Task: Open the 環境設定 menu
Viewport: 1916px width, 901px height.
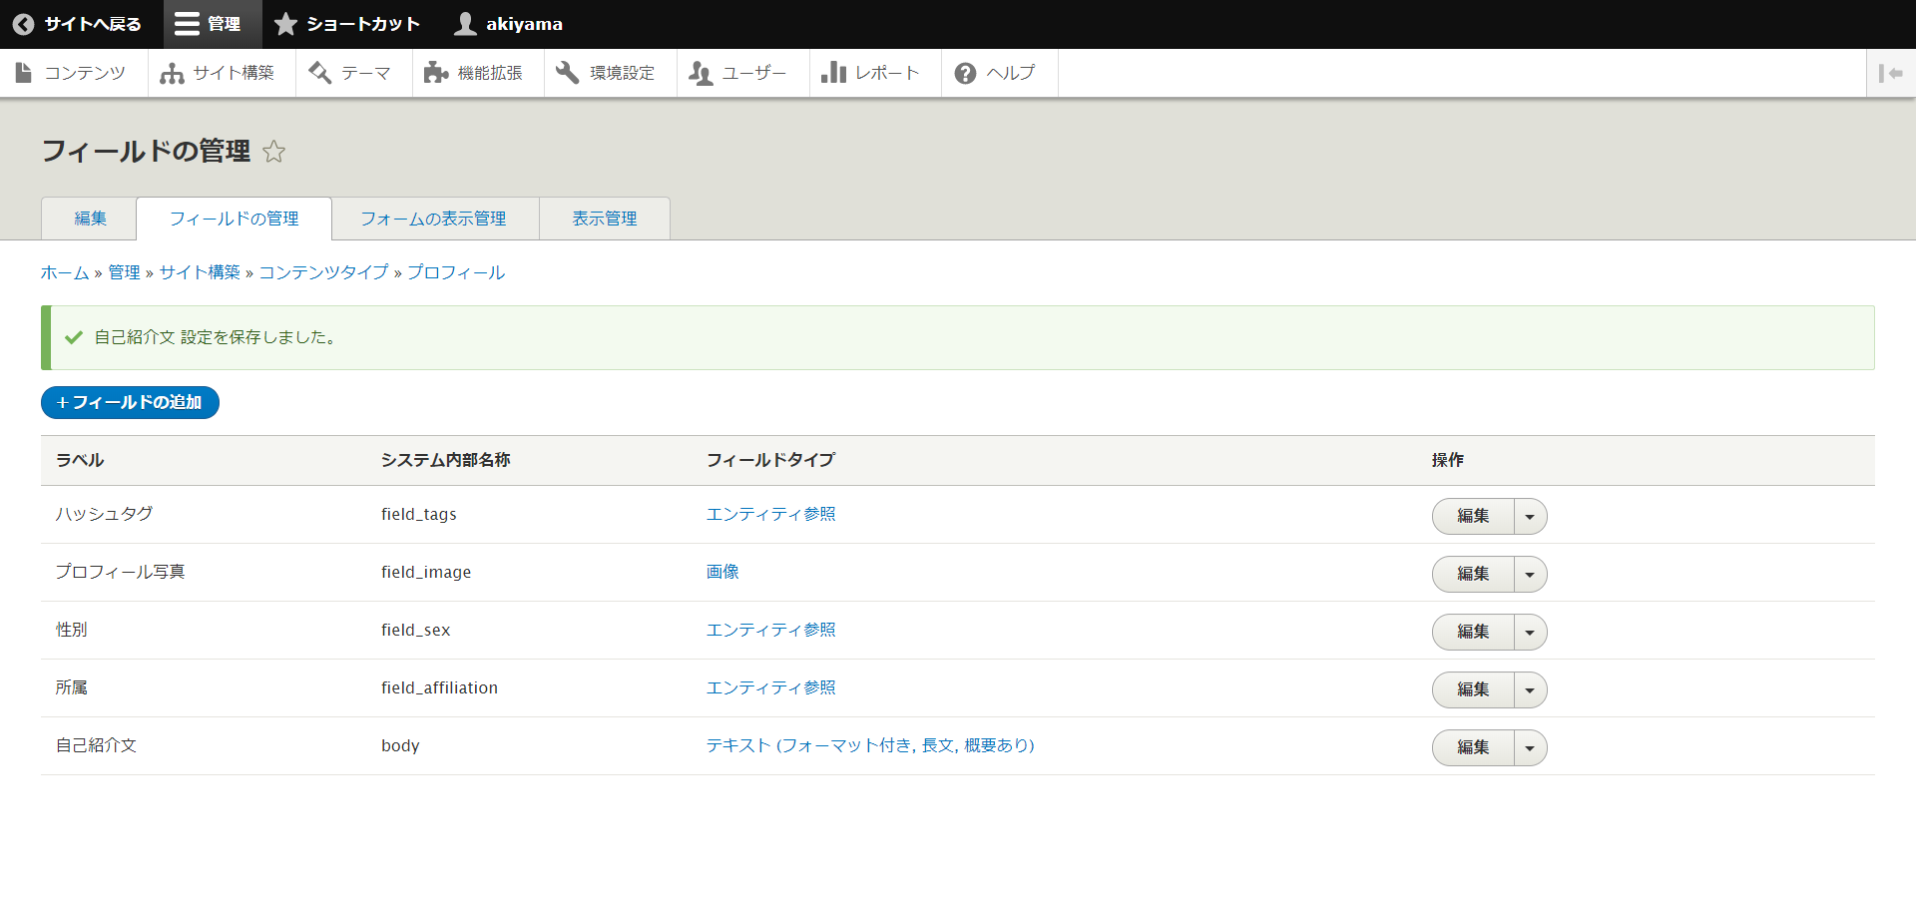Action: click(609, 73)
